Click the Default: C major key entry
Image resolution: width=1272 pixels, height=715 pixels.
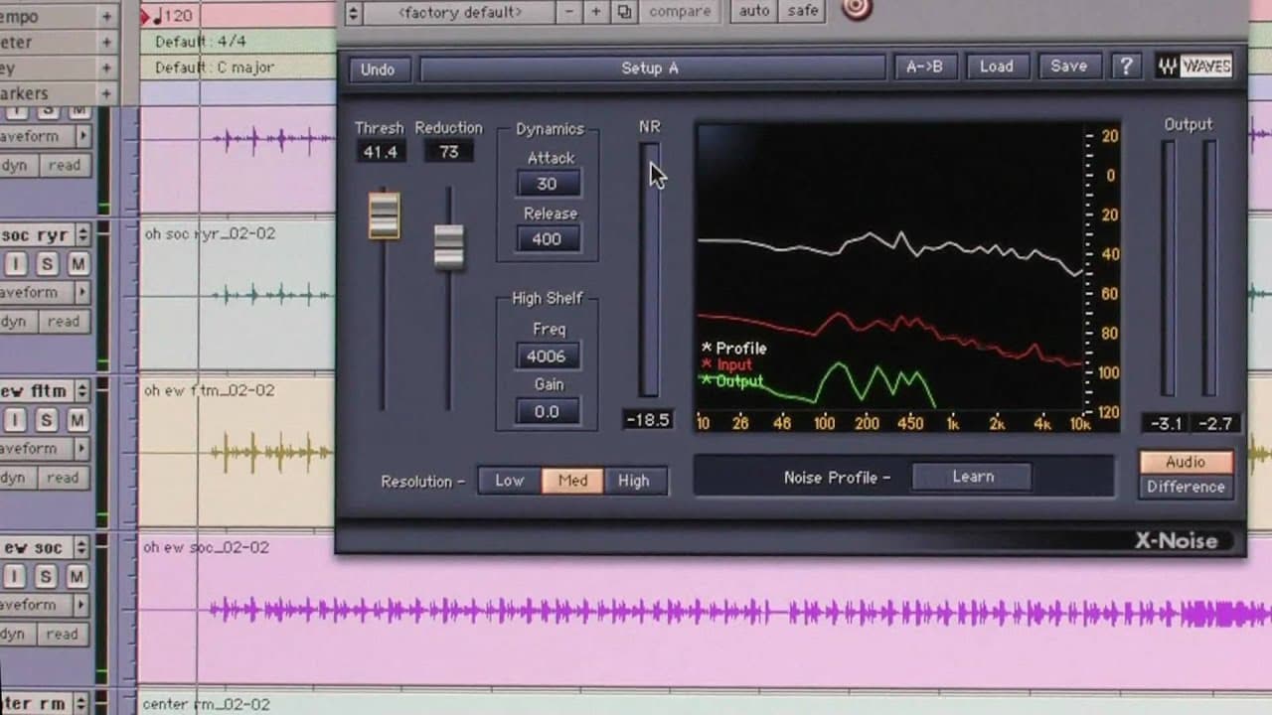point(214,69)
